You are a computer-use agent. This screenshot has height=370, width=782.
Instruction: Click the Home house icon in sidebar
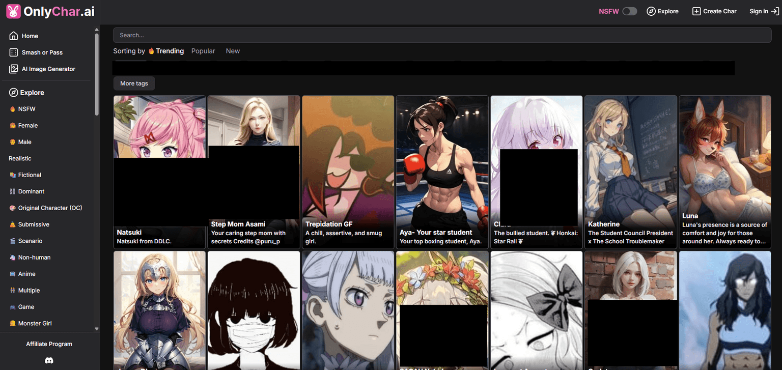(14, 36)
